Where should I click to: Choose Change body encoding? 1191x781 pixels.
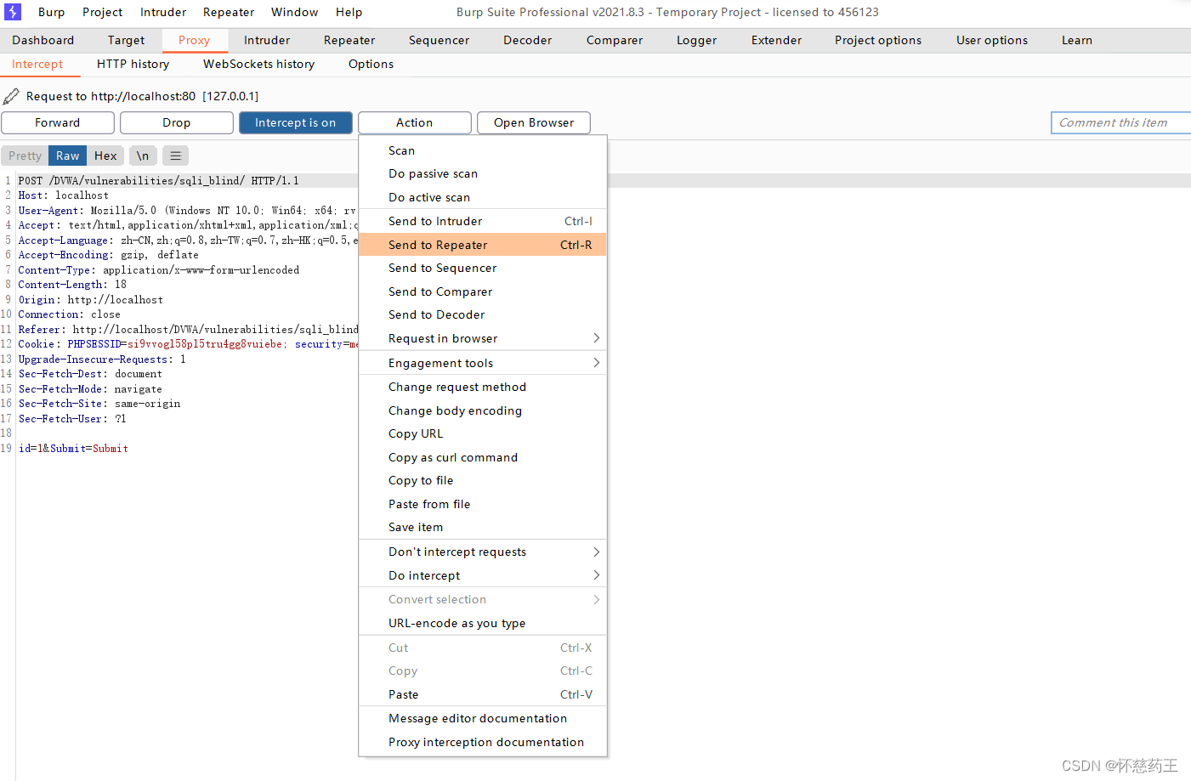tap(483, 410)
